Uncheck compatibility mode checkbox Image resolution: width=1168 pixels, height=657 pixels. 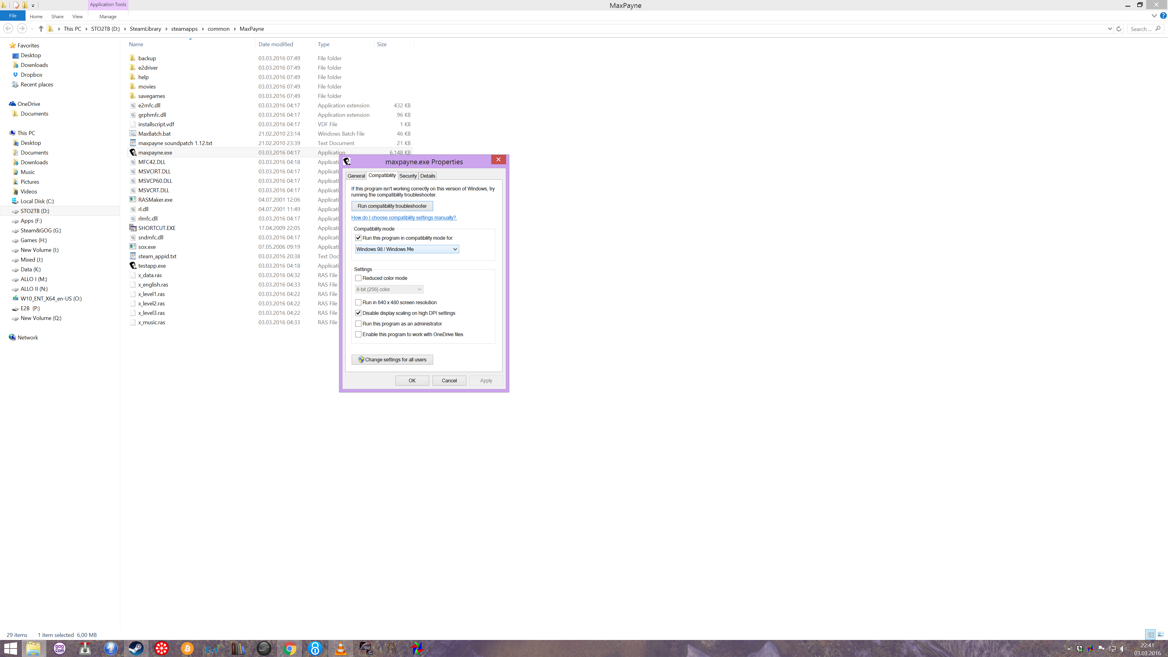click(358, 238)
